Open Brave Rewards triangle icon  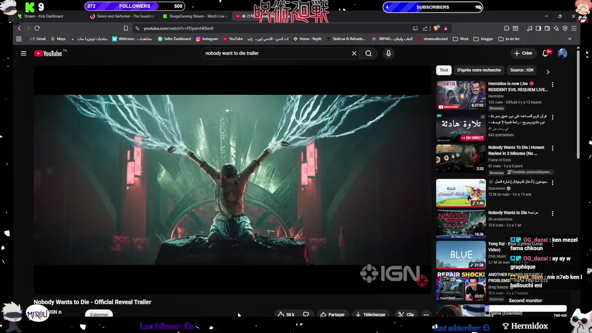tap(445, 28)
